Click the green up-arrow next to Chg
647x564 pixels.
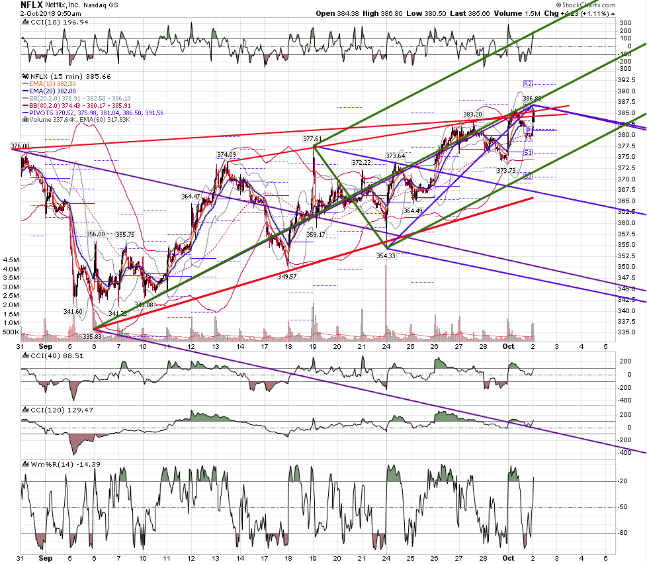(613, 14)
